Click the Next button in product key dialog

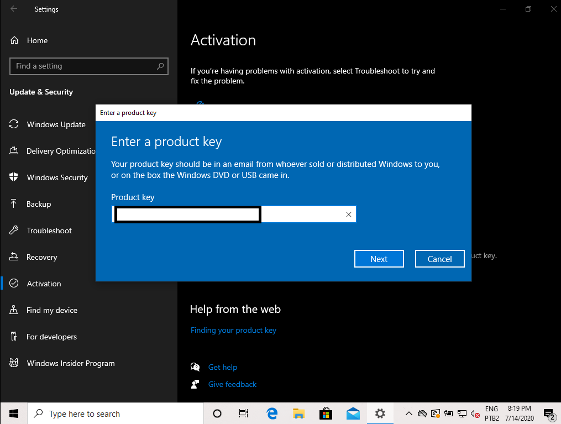coord(379,259)
